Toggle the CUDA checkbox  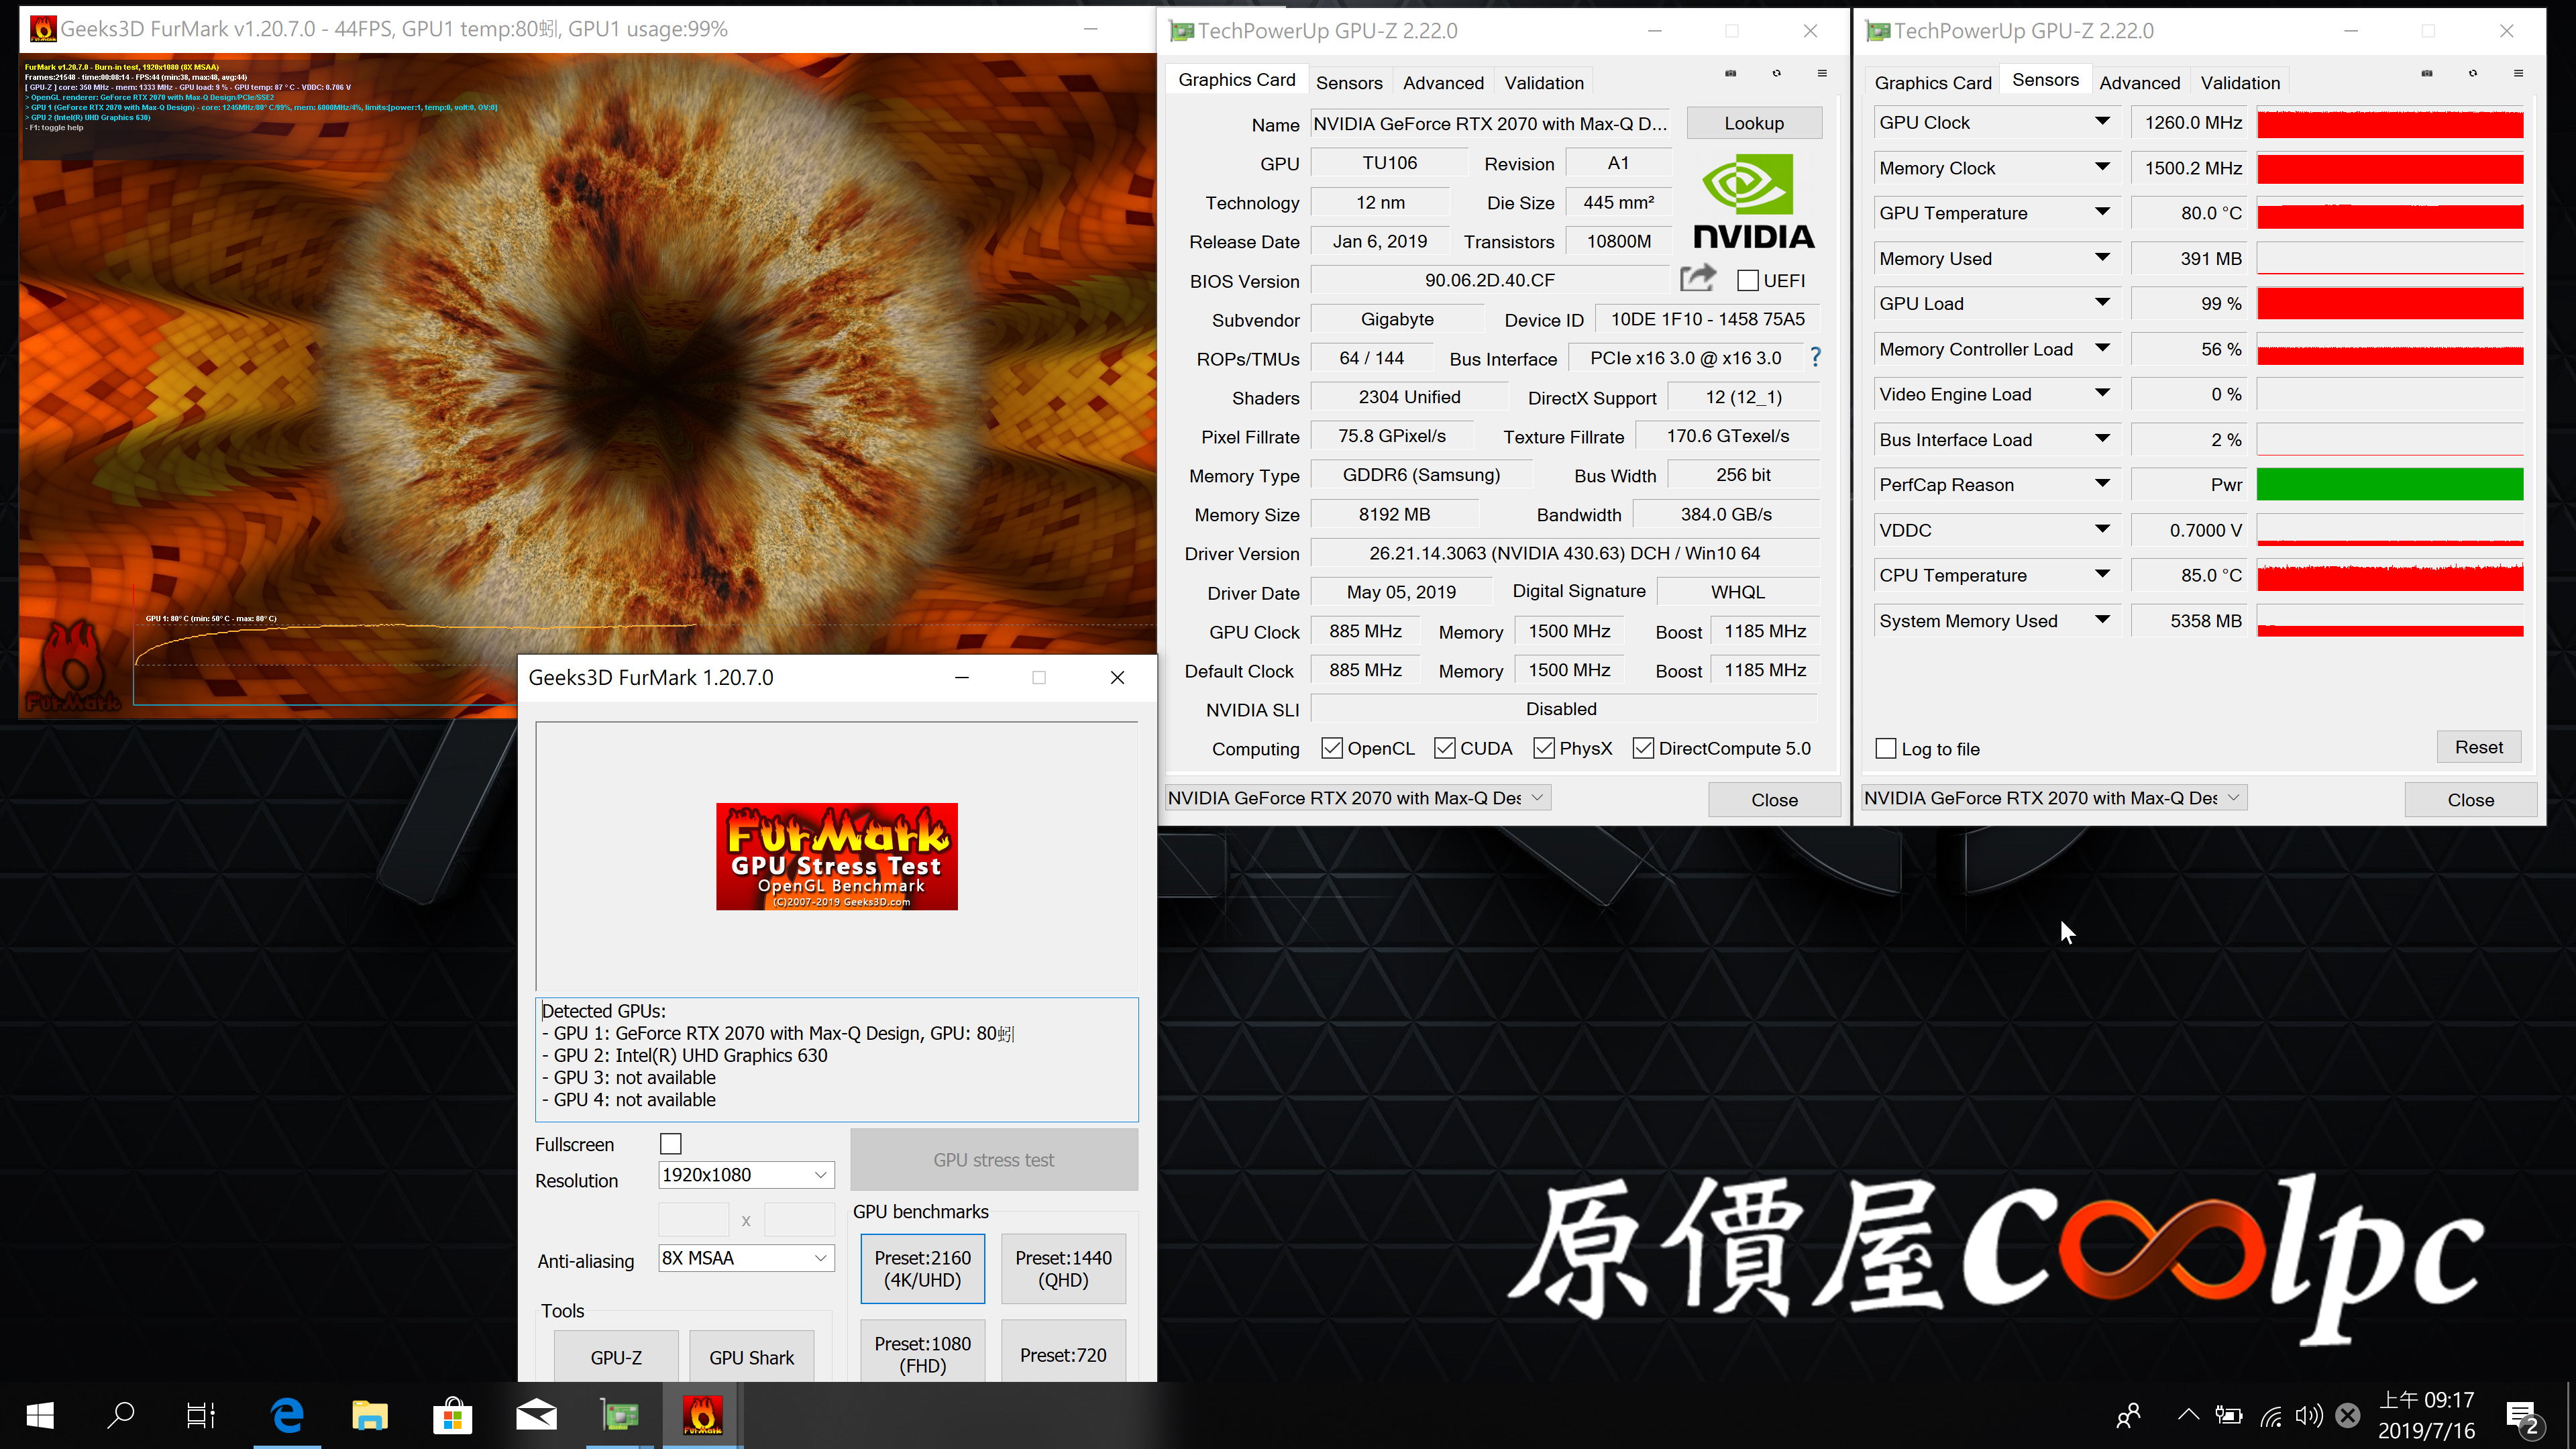point(1445,748)
